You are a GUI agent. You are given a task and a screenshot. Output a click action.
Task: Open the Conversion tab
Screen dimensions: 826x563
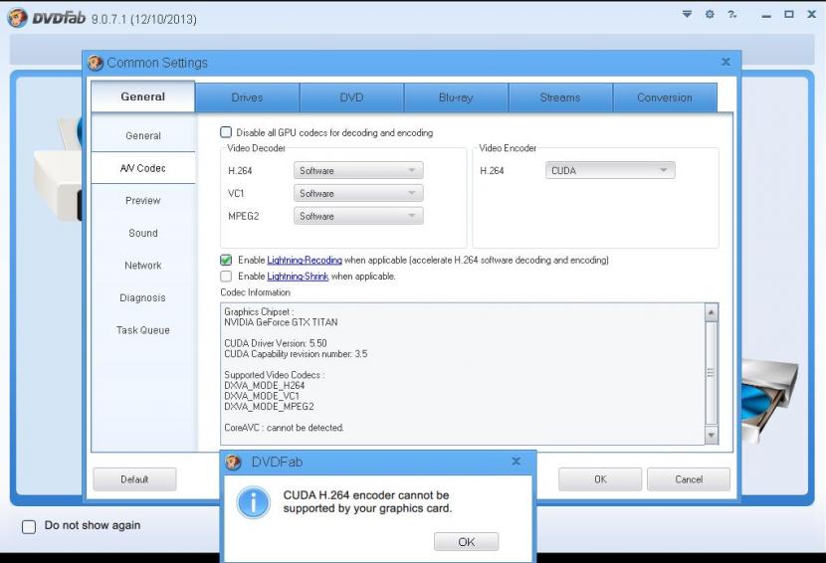[x=664, y=97]
